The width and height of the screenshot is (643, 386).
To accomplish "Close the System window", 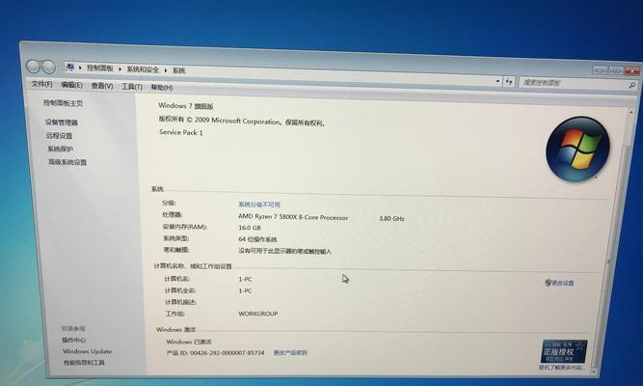I will [632, 70].
